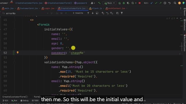Open the Maven tool window
The height and width of the screenshot is (104, 186).
click(x=185, y=12)
